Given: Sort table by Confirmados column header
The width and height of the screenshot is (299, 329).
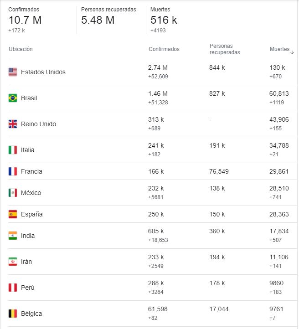Looking at the screenshot, I should [164, 49].
